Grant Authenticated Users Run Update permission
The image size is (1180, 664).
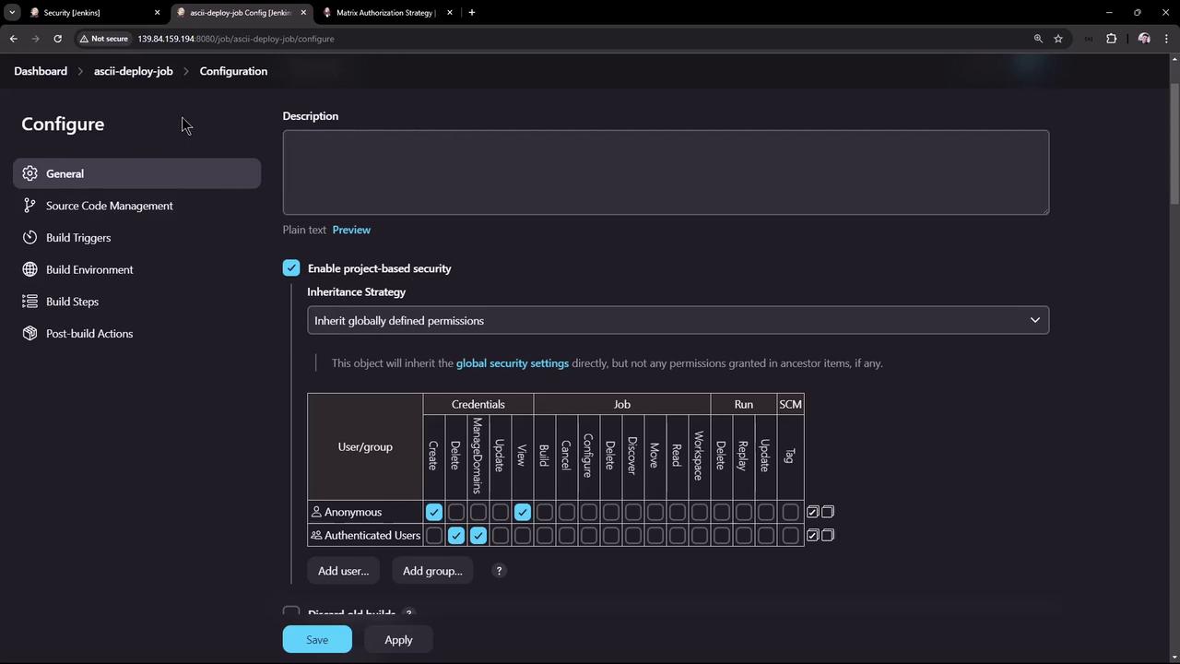(766, 535)
